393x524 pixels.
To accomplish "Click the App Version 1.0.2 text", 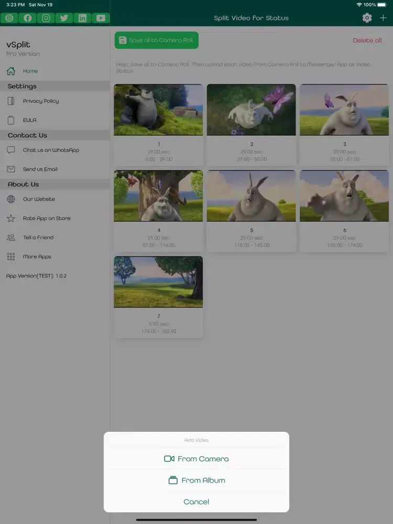I will coord(37,276).
